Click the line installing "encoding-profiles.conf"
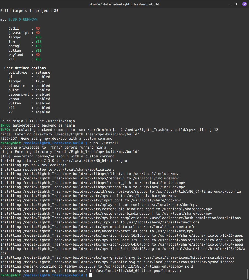Viewport: 249px width, 280px height. click(97, 231)
